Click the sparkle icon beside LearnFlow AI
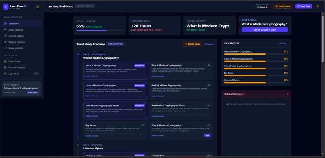This screenshot has height=158, width=325. click(x=37, y=7)
